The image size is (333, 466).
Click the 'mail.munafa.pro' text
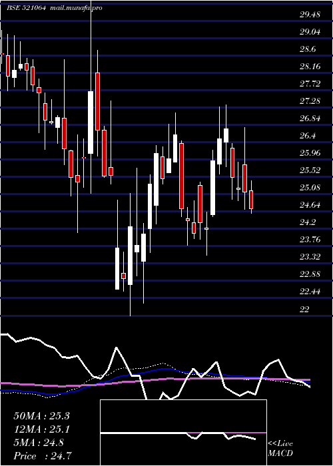[75, 8]
